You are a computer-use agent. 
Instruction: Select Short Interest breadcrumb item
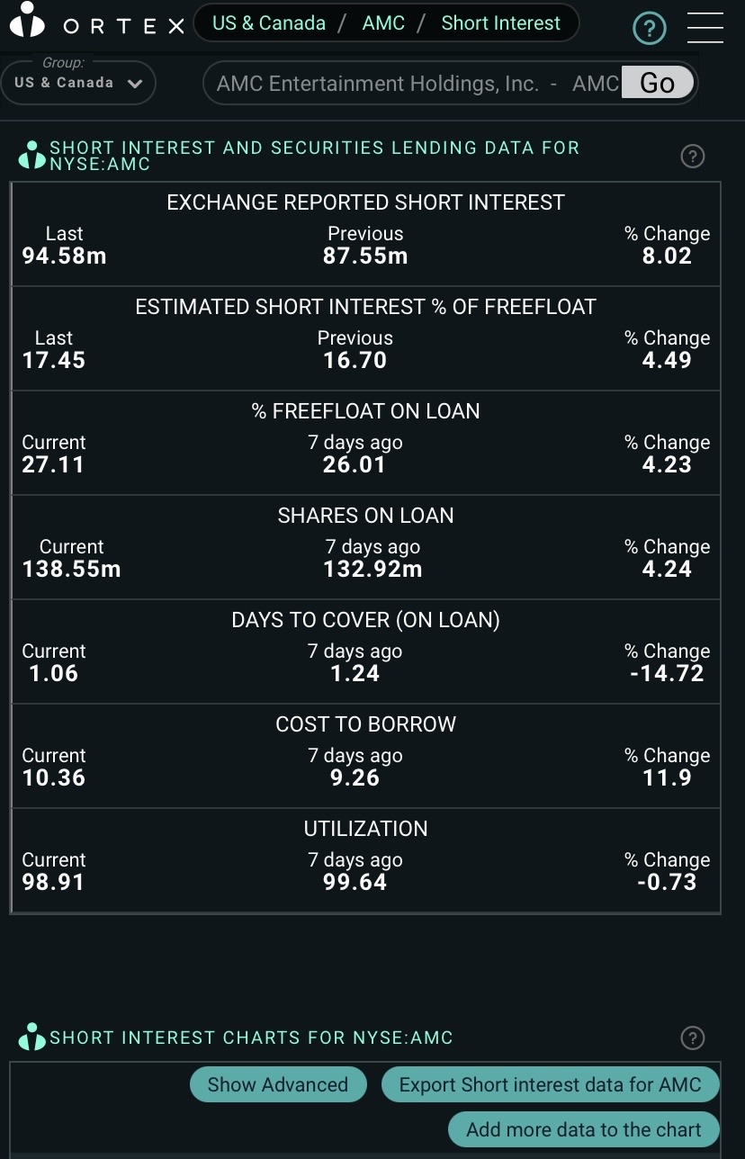pyautogui.click(x=500, y=23)
